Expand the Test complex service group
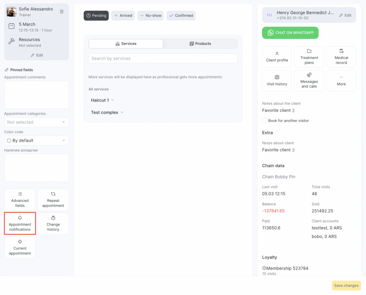The height and width of the screenshot is (295, 366). coord(107,112)
